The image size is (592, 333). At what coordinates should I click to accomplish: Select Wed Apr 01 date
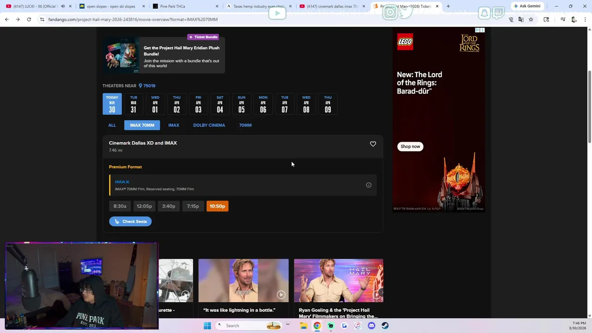155,104
